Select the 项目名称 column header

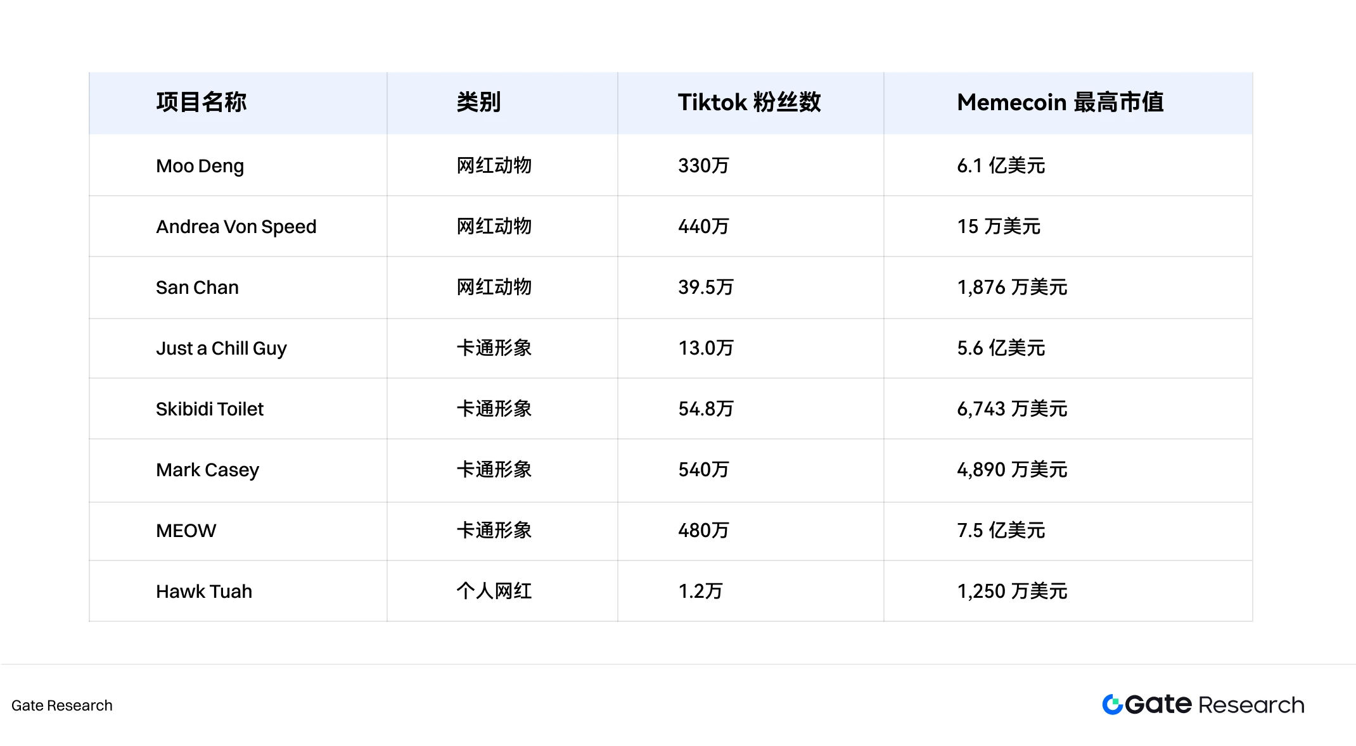(x=201, y=103)
